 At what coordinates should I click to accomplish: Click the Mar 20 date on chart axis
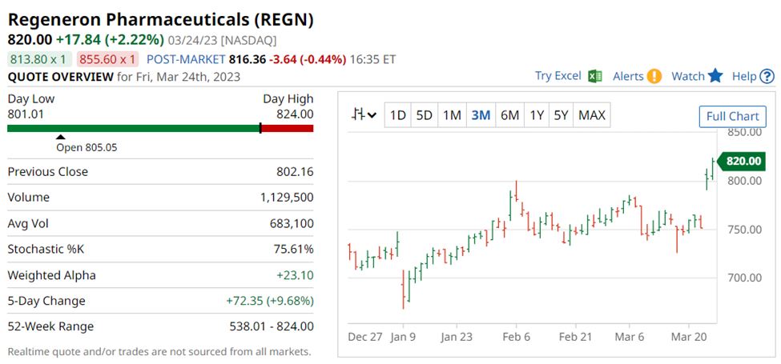tap(689, 337)
